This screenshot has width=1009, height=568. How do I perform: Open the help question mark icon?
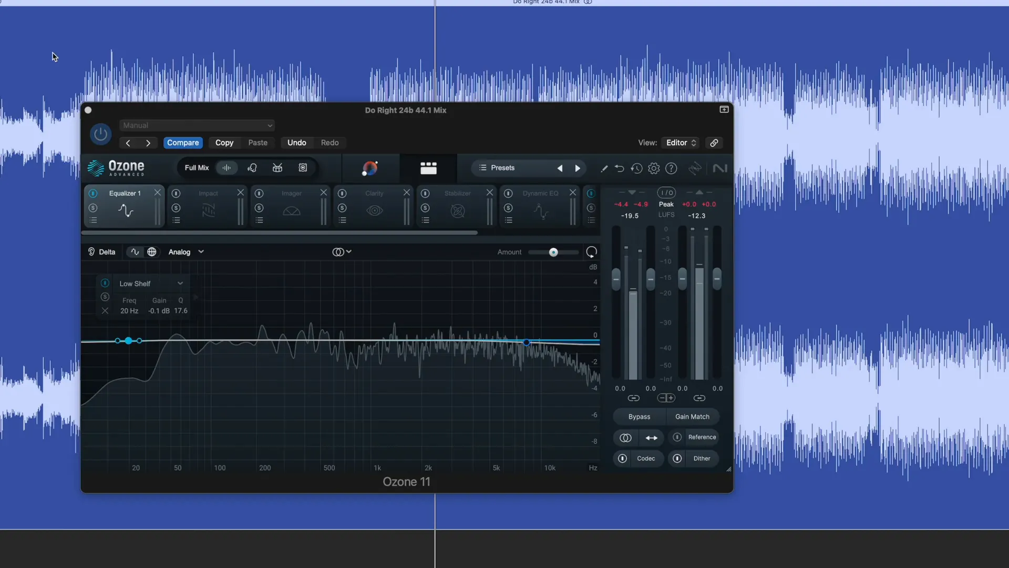[x=671, y=168]
